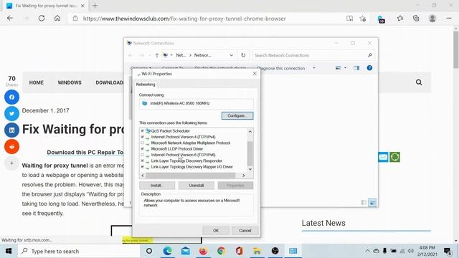
Task: Share article on Twitter
Action: [11, 113]
